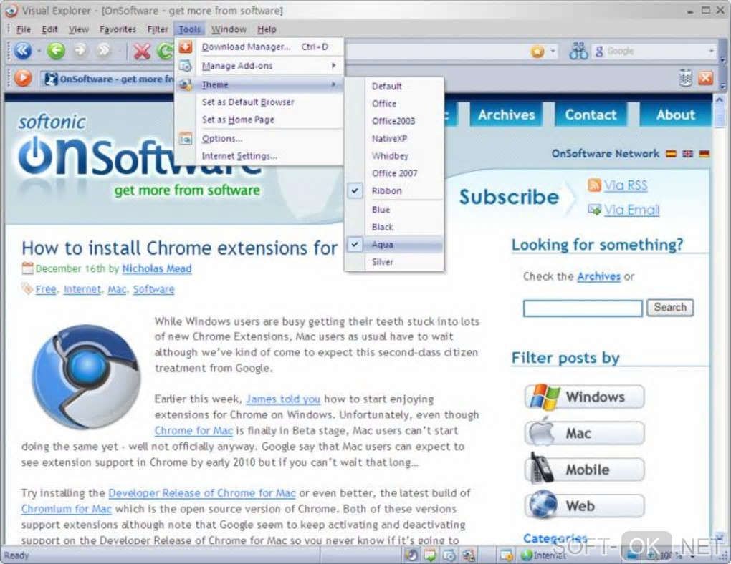This screenshot has height=564, width=731.
Task: Click the status bar green checkmark icon
Action: coord(430,555)
